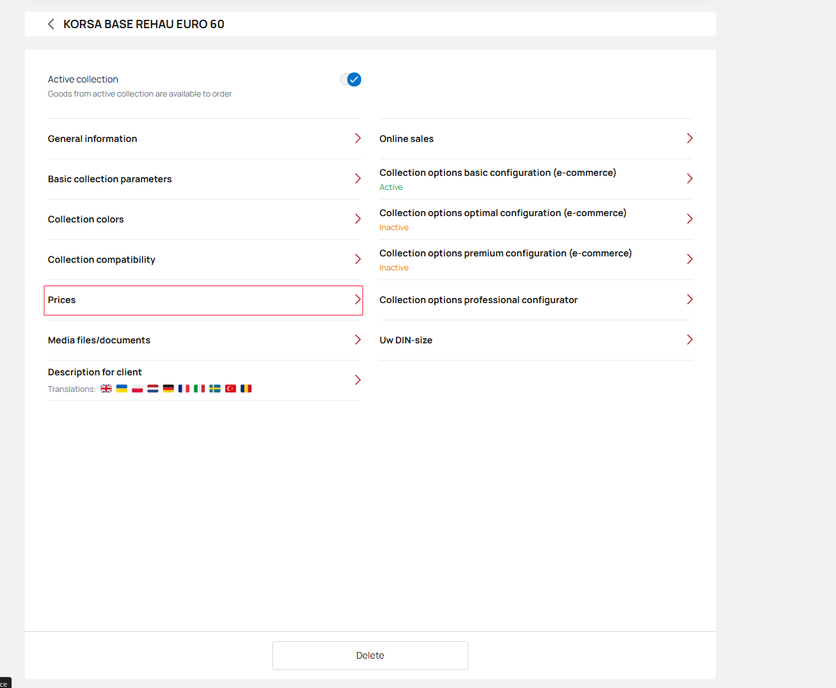Viewport: 836px width, 688px height.
Task: Open the Prices section
Action: [x=203, y=301]
